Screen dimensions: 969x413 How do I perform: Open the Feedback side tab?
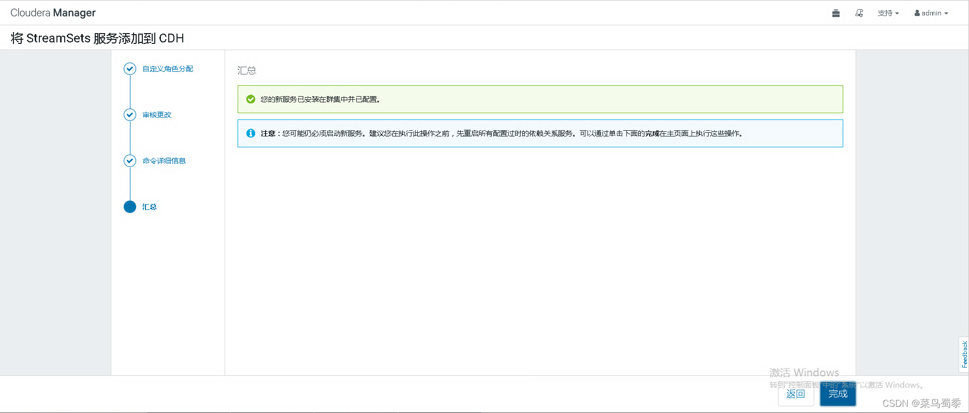[x=964, y=355]
